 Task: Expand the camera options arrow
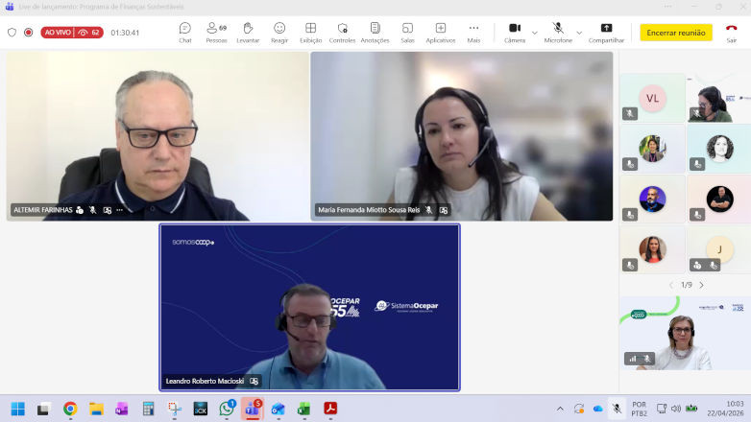coord(535,32)
